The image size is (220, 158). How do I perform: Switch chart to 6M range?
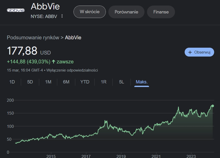coord(66,82)
